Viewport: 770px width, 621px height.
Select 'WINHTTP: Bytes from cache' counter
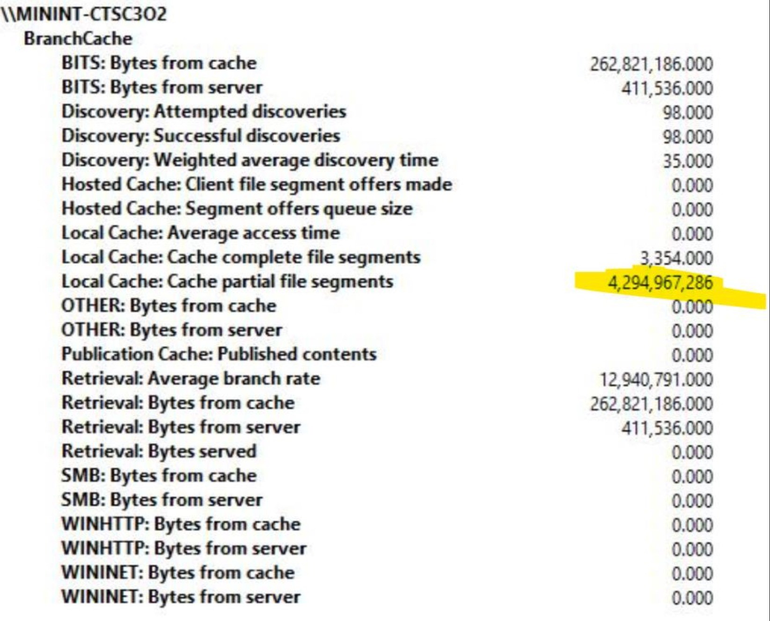pyautogui.click(x=181, y=524)
